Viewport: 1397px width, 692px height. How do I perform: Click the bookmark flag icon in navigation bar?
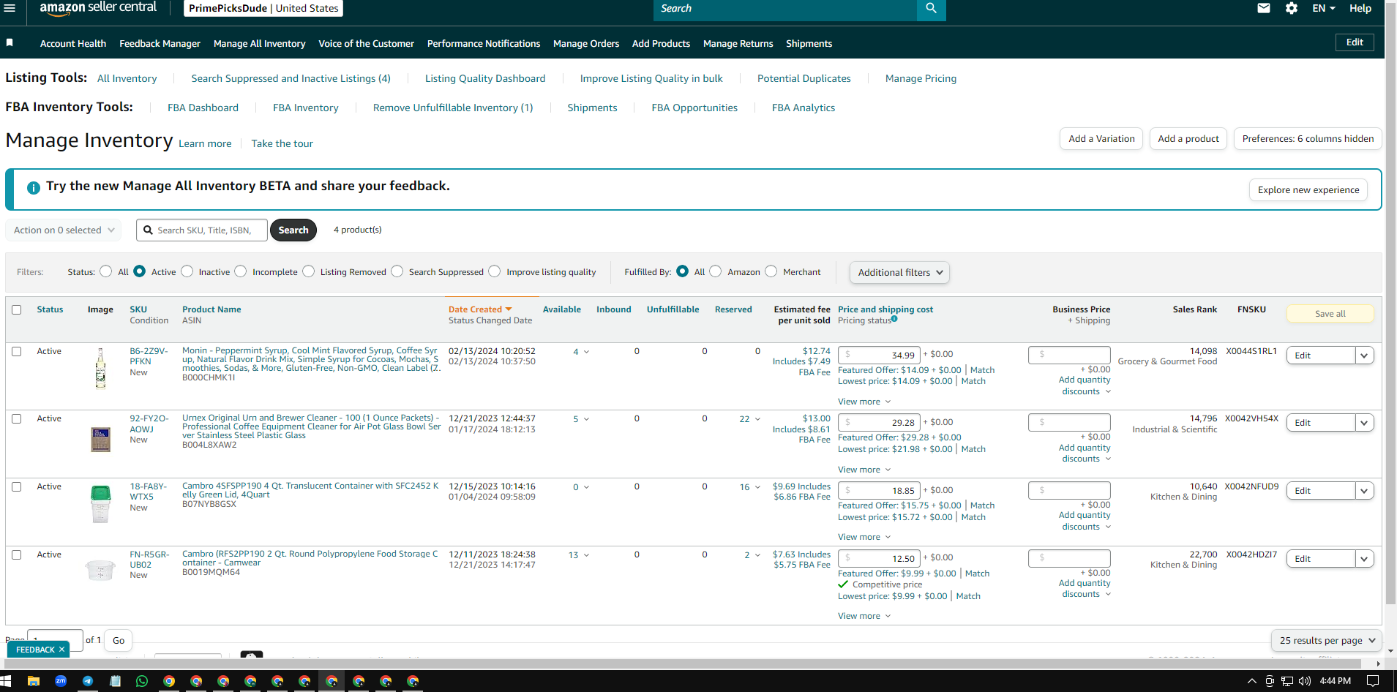[10, 43]
